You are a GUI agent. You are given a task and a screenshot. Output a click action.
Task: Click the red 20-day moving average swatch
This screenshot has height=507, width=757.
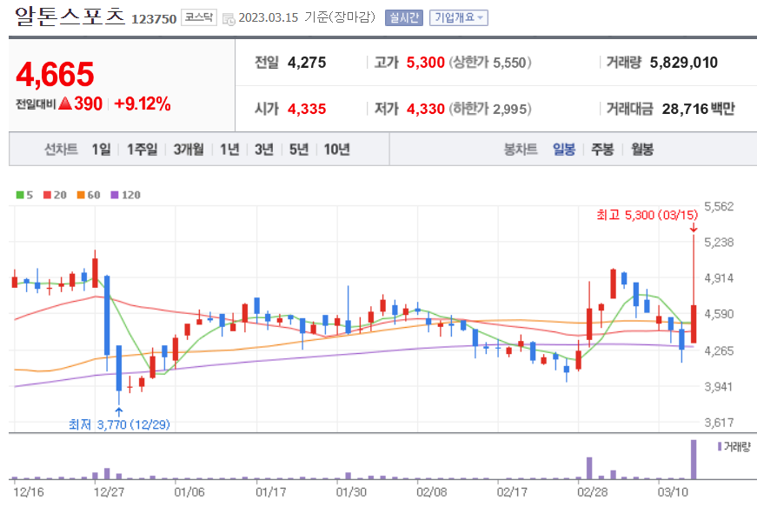click(47, 195)
